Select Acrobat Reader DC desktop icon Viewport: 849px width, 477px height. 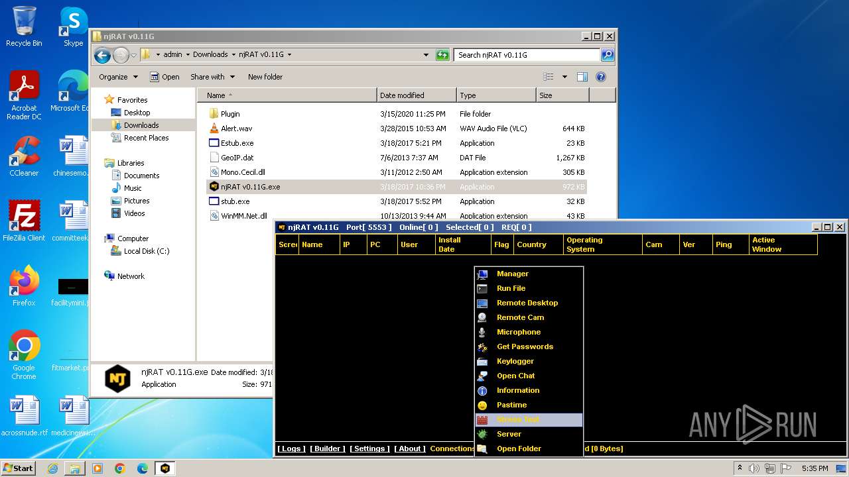click(24, 95)
